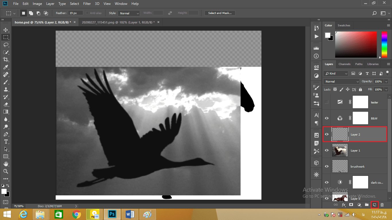This screenshot has width=392, height=220.
Task: Click the Add layer mask icon
Action: click(351, 205)
